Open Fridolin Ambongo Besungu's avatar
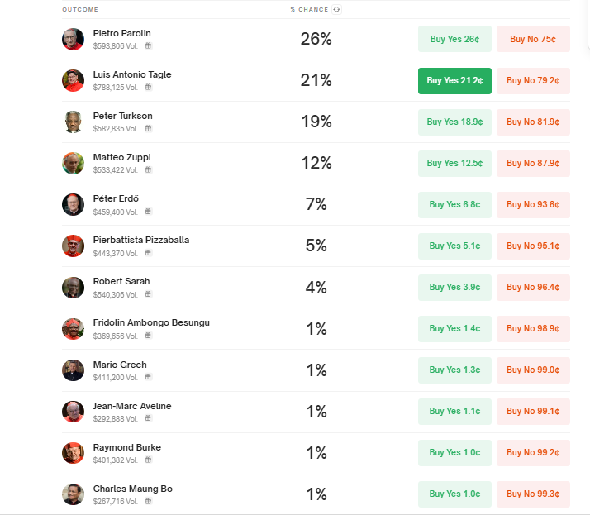The width and height of the screenshot is (590, 515). pyautogui.click(x=73, y=329)
